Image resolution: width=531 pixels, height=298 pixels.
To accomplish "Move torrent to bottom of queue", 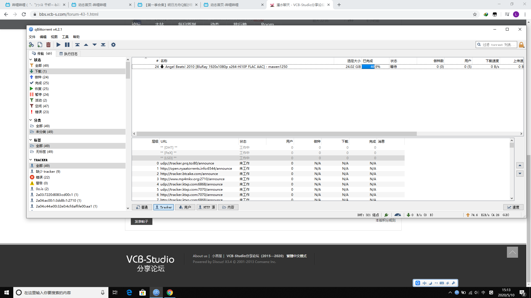I will 103,45.
